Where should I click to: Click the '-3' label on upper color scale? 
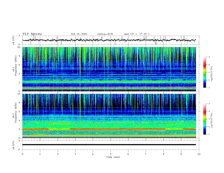point(209,57)
